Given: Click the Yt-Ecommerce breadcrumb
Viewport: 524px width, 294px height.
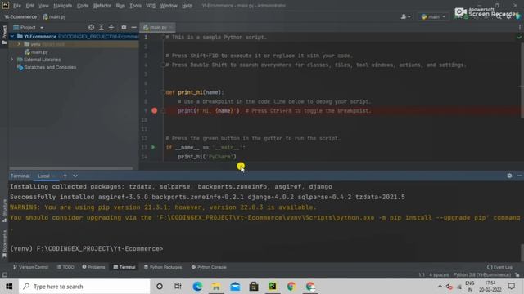Looking at the screenshot, I should (x=20, y=16).
